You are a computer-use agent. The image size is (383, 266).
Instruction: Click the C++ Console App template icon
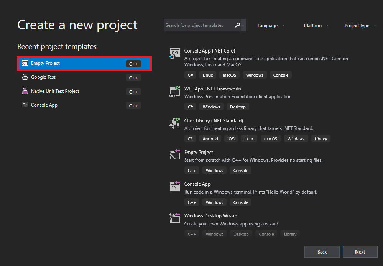[174, 187]
